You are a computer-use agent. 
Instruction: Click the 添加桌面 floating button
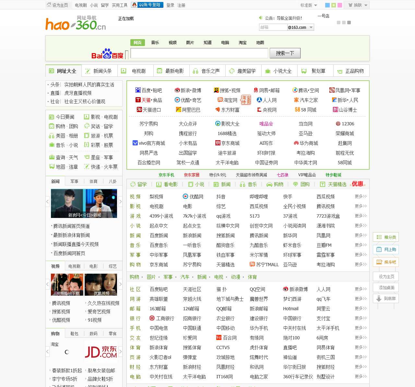386,288
